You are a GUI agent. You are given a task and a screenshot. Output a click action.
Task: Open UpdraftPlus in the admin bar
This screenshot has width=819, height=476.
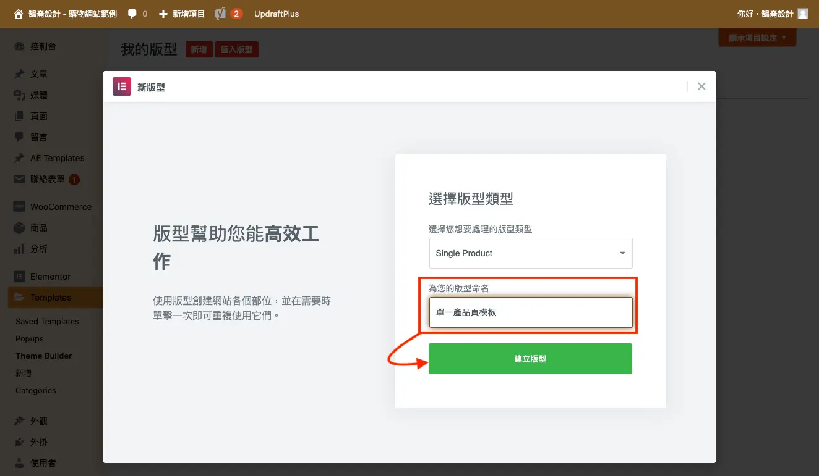pyautogui.click(x=277, y=14)
